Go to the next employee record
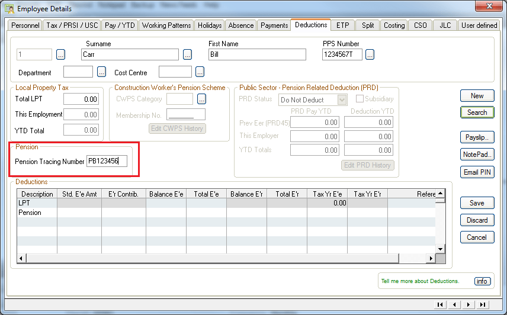507x315 pixels. tap(469, 304)
